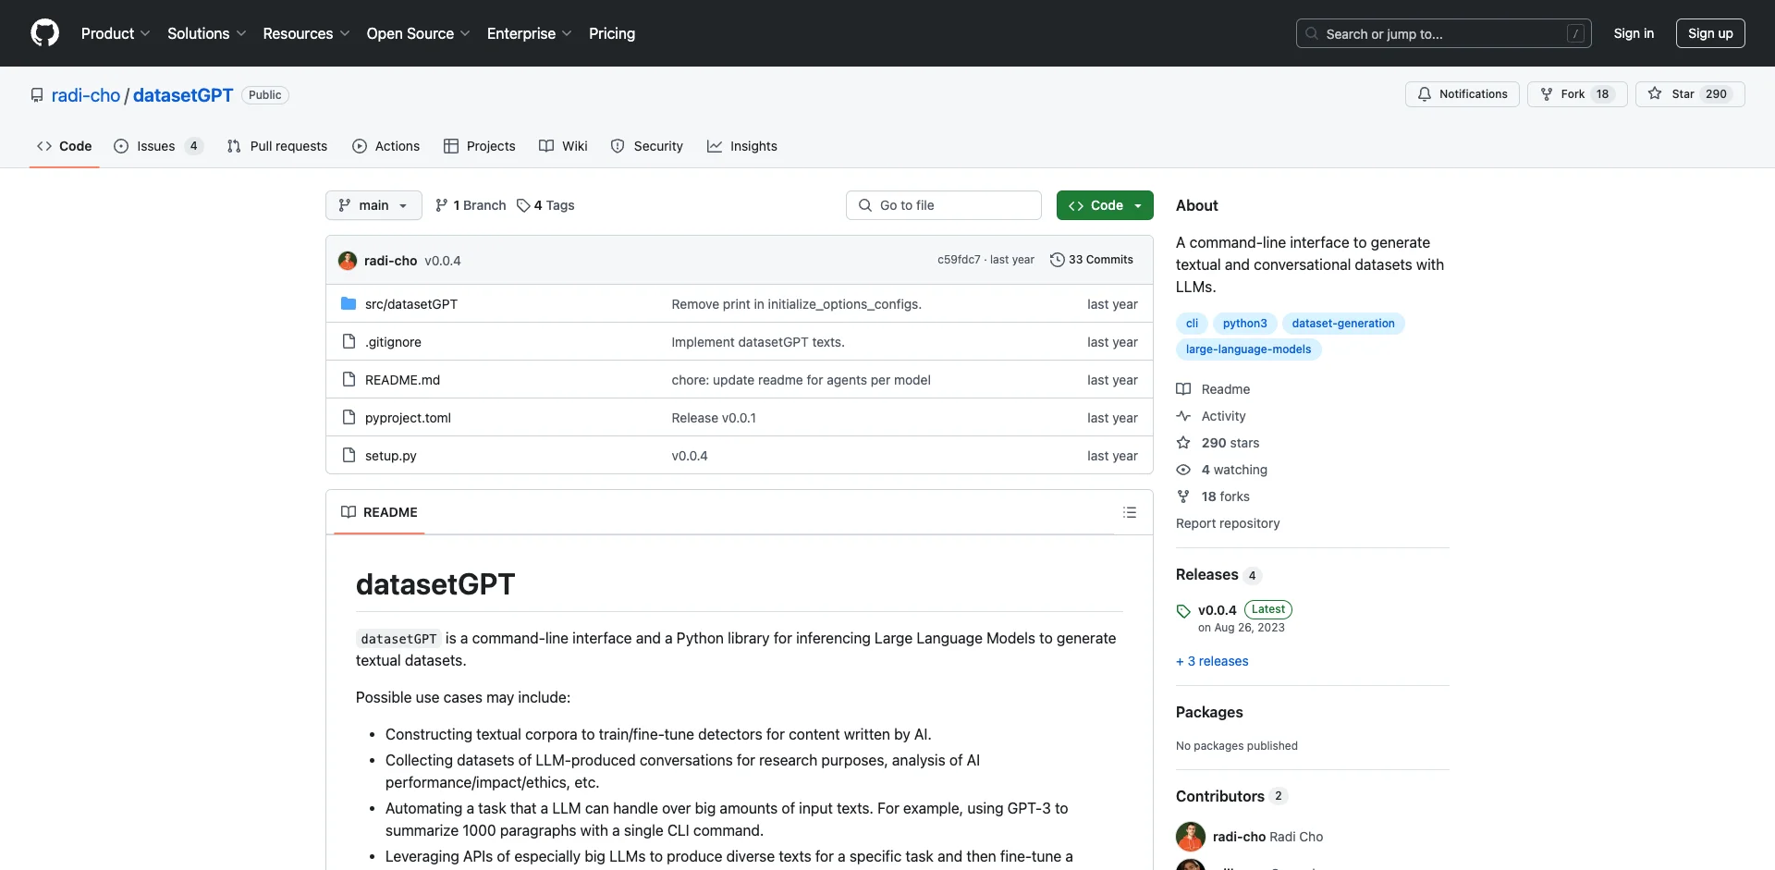Expand the Open Source menu
Viewport: 1775px width, 870px height.
[x=419, y=33]
